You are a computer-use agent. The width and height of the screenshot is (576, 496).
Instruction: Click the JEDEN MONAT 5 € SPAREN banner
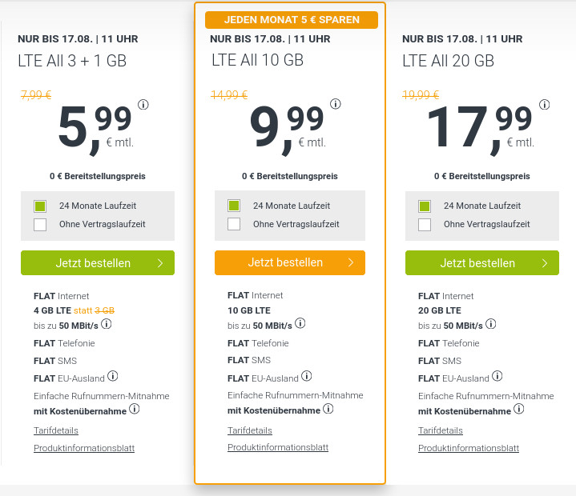[x=290, y=19]
